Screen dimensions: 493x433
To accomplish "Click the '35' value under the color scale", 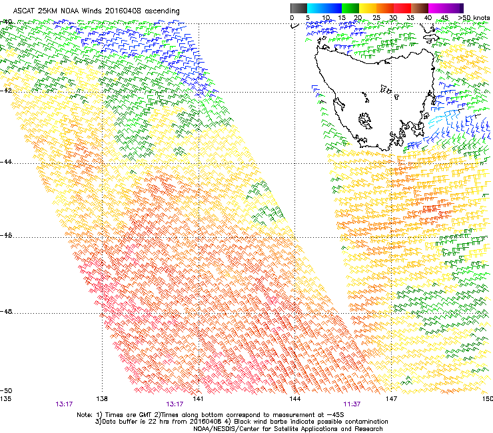I will click(x=410, y=18).
